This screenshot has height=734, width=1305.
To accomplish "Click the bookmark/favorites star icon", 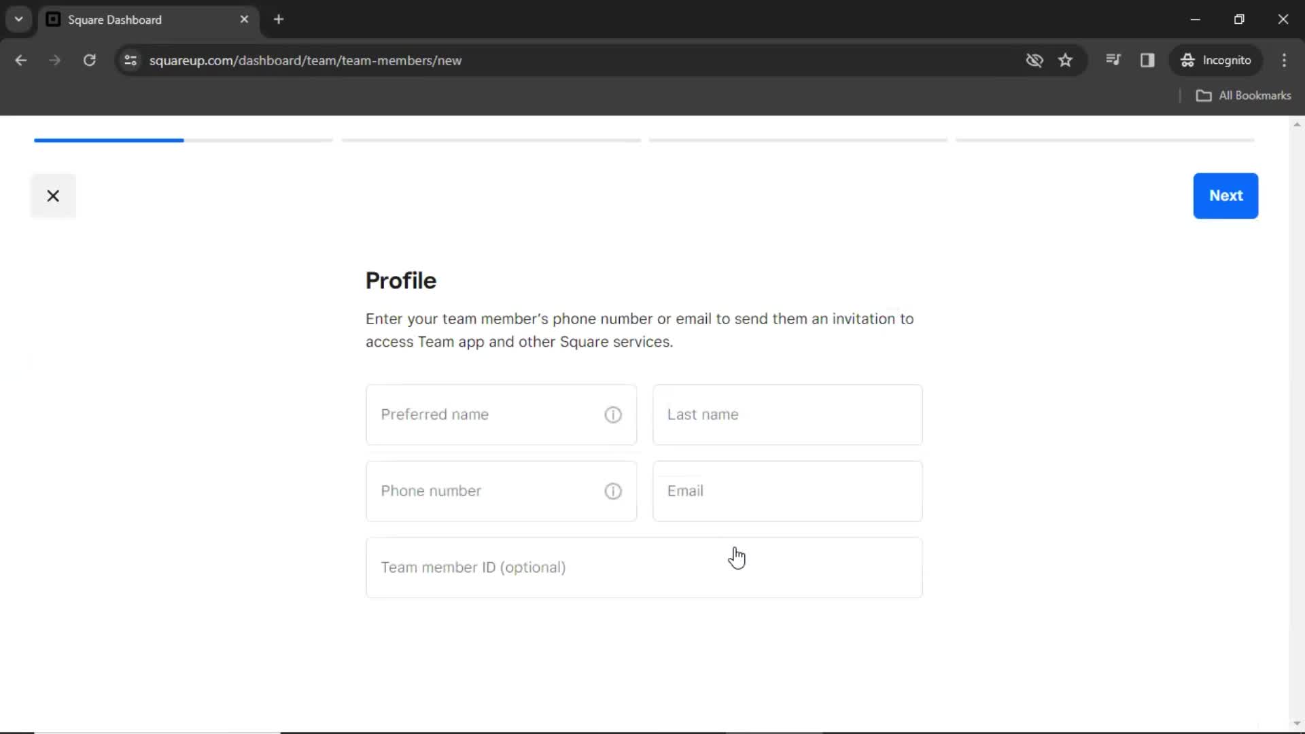I will [x=1065, y=60].
